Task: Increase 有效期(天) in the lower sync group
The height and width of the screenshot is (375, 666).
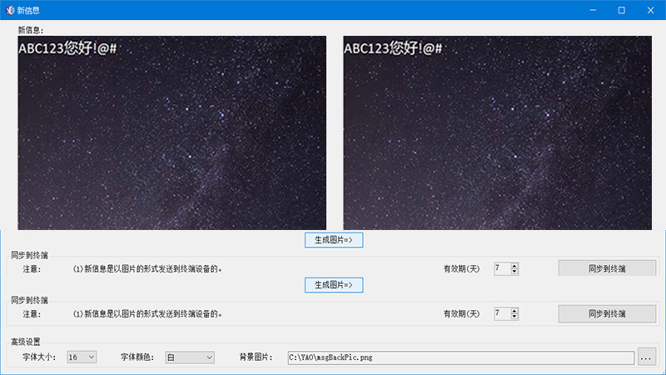Action: click(514, 311)
